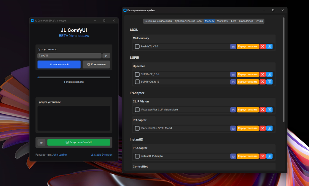Launch with Запустить ComfyUI button

coord(79,142)
